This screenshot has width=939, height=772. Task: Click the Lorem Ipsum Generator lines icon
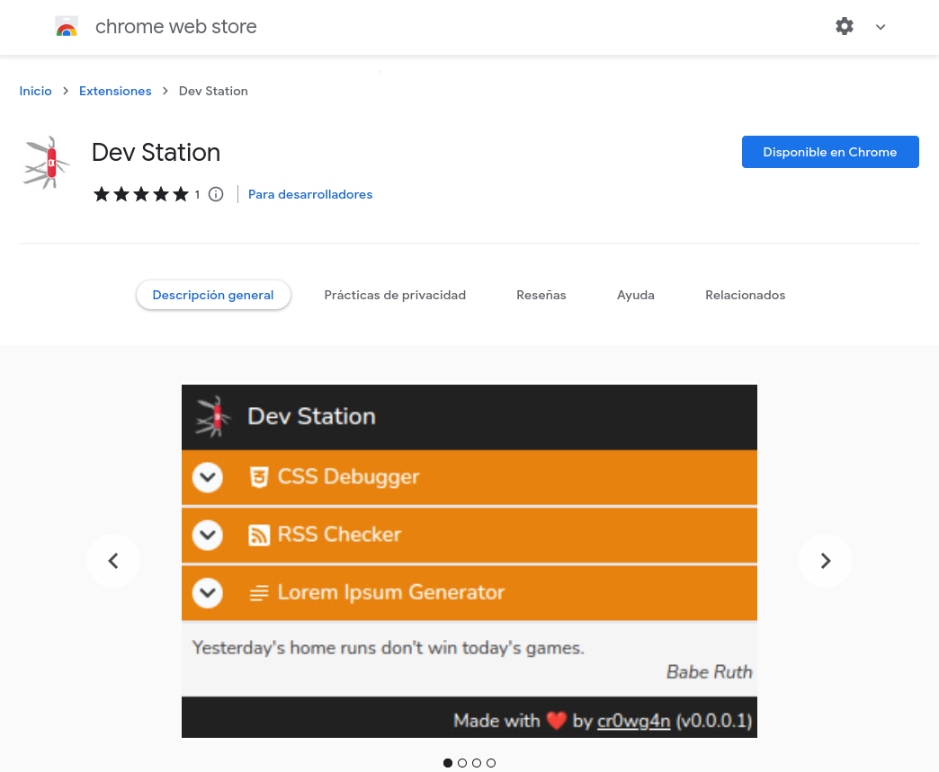pos(259,593)
